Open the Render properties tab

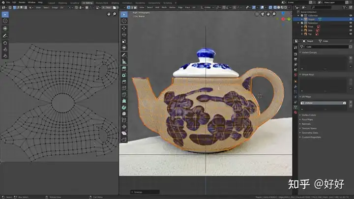295,54
